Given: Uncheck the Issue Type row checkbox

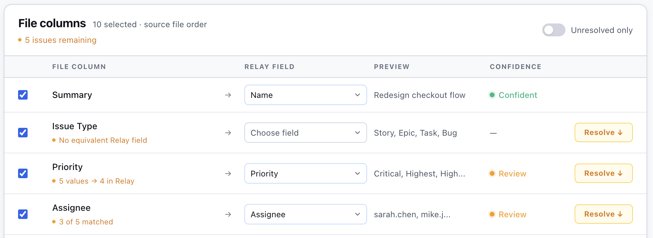Looking at the screenshot, I should point(23,133).
